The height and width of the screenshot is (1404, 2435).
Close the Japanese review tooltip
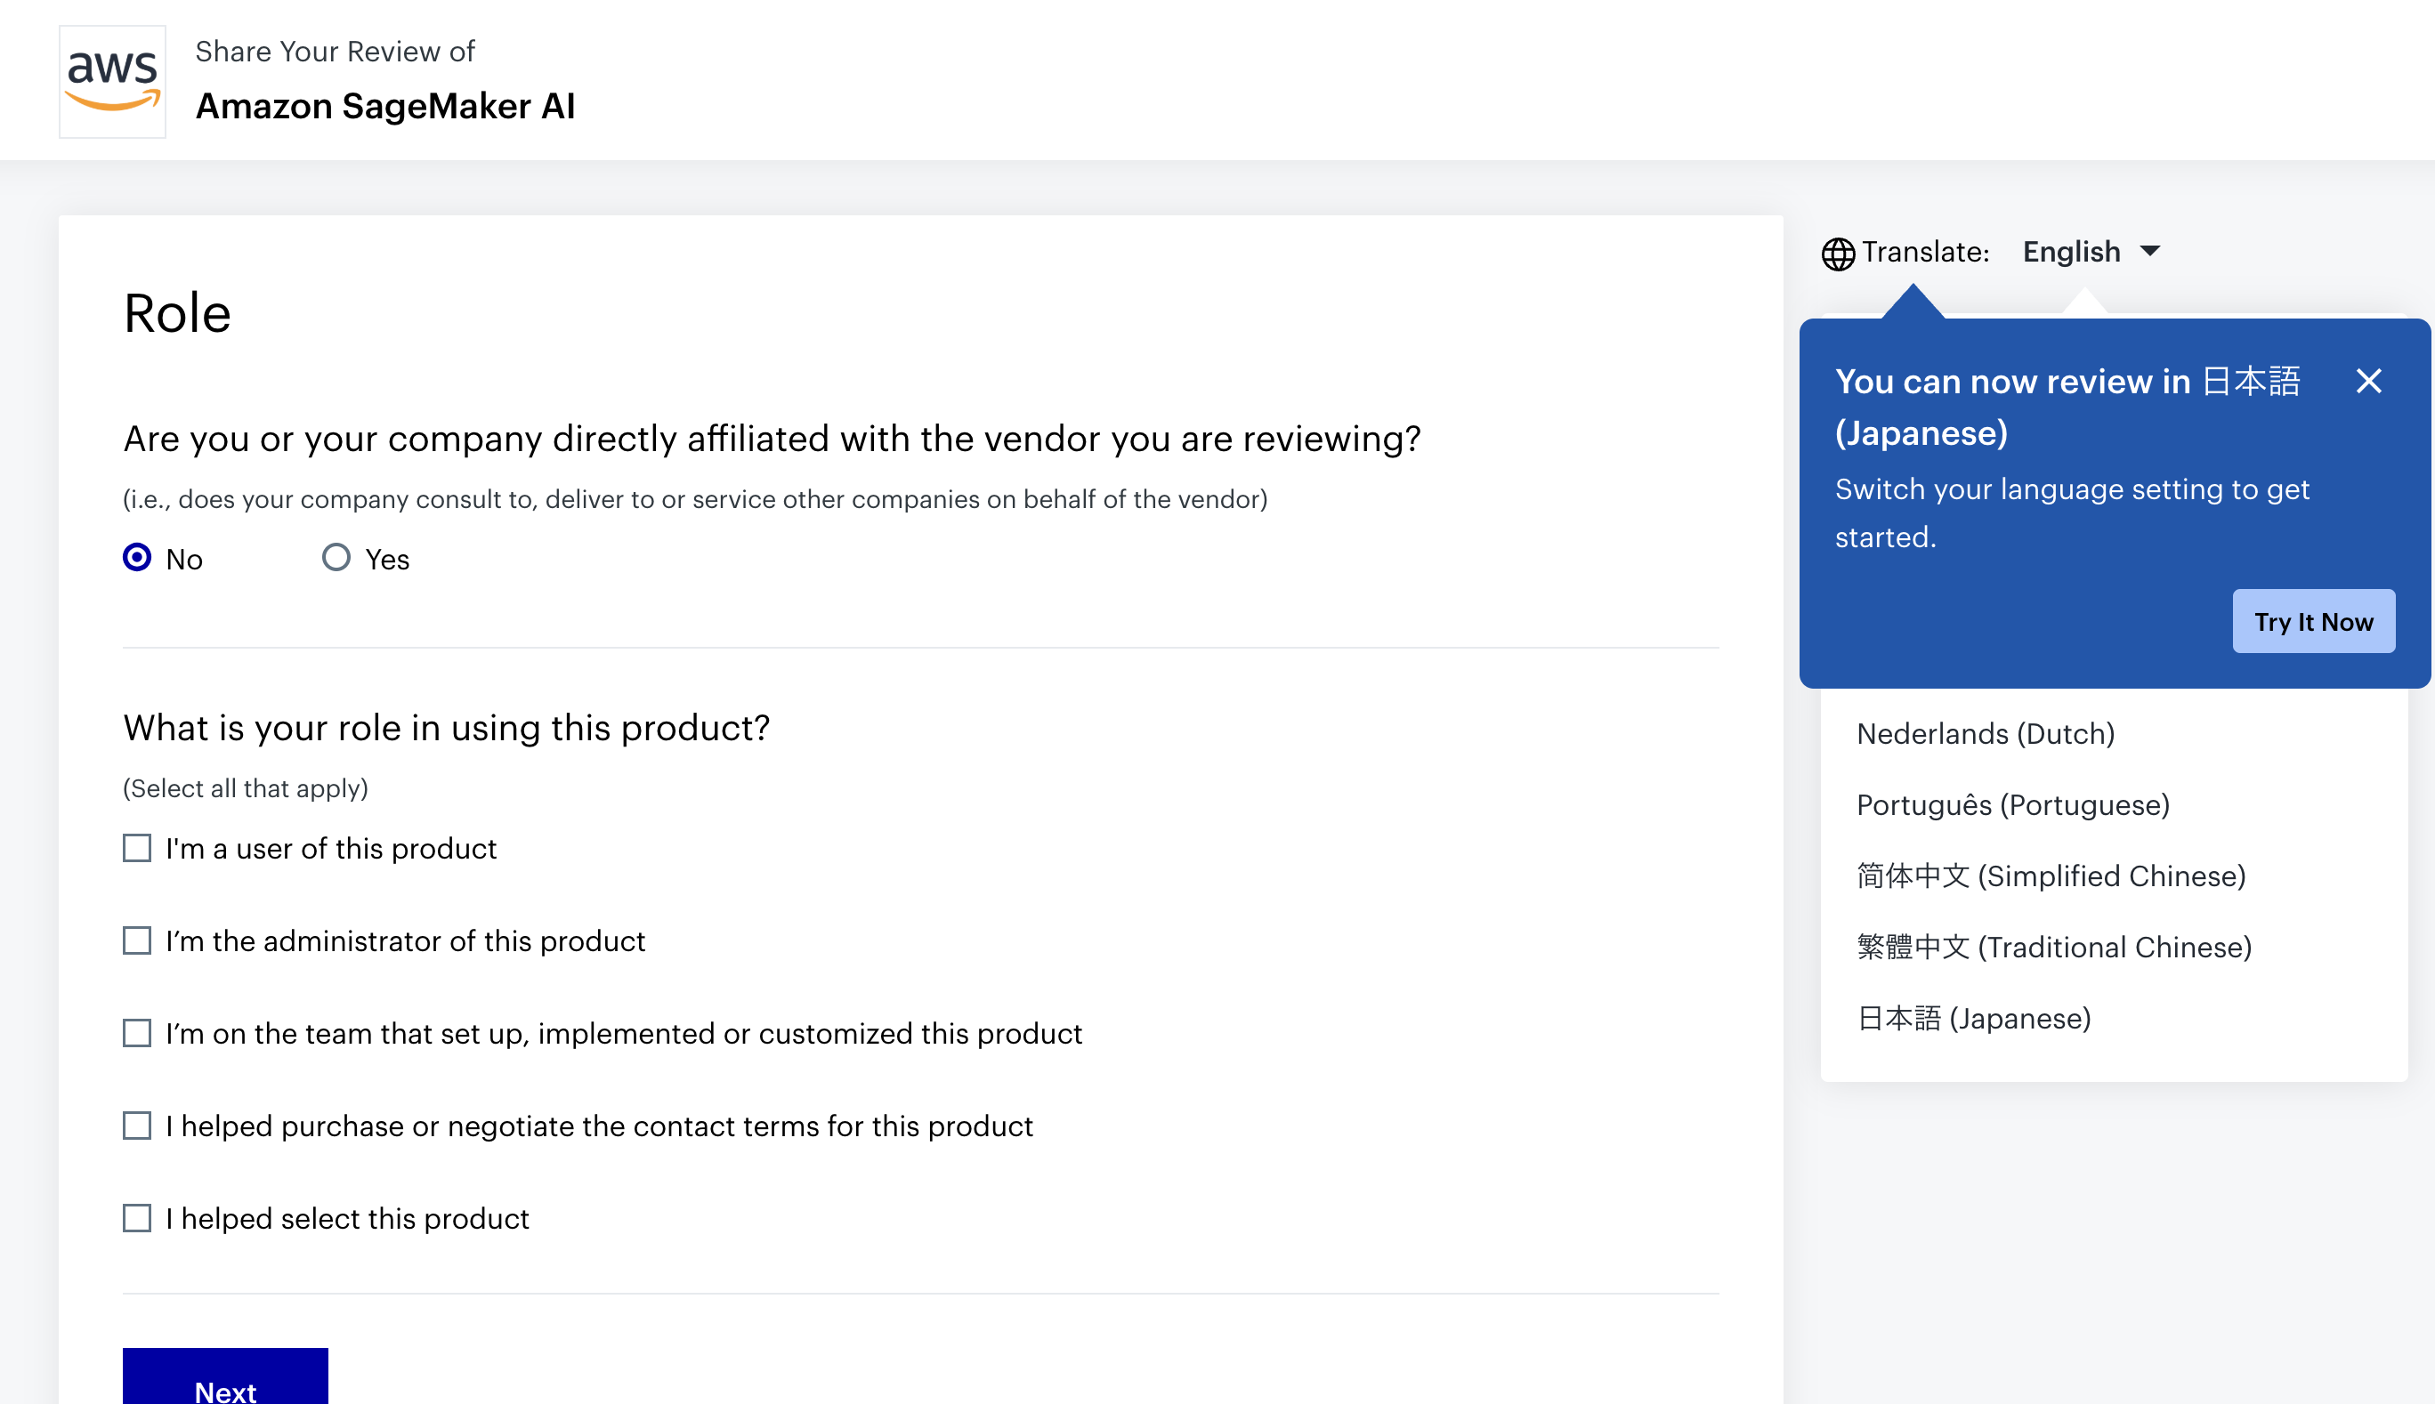tap(2367, 381)
